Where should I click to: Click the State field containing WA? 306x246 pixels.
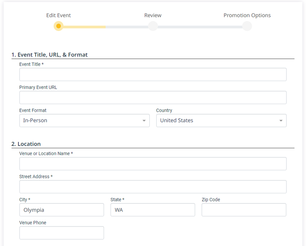point(153,210)
